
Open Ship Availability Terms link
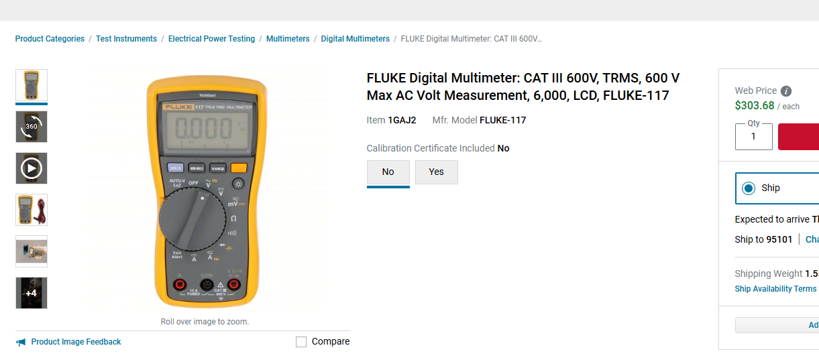pos(775,289)
